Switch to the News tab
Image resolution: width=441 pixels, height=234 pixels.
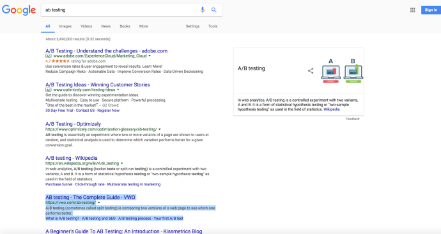coord(105,26)
